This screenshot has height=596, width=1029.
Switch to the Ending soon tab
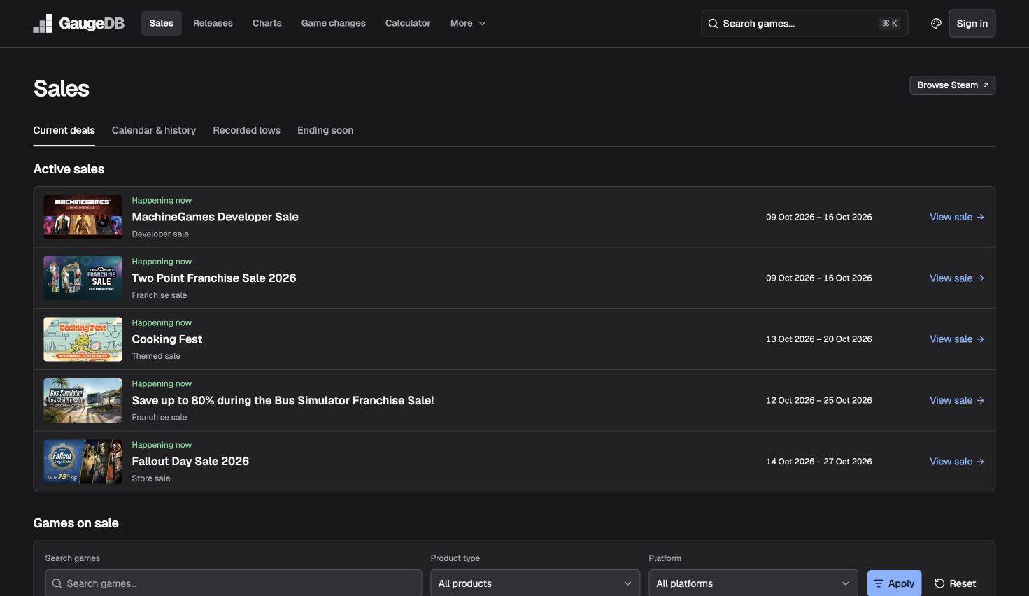(325, 130)
